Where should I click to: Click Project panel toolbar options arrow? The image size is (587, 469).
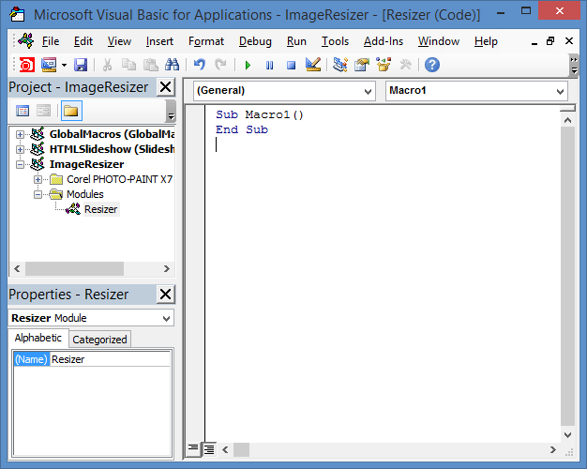click(x=171, y=112)
